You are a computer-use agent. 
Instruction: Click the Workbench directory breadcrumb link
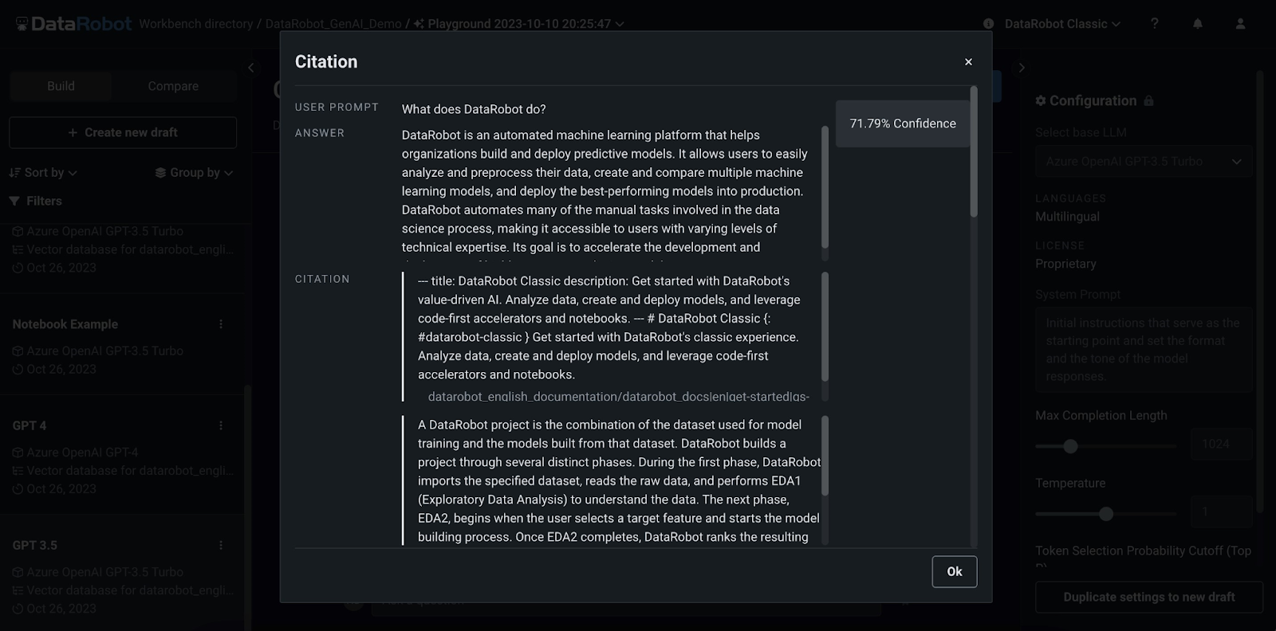(x=195, y=24)
